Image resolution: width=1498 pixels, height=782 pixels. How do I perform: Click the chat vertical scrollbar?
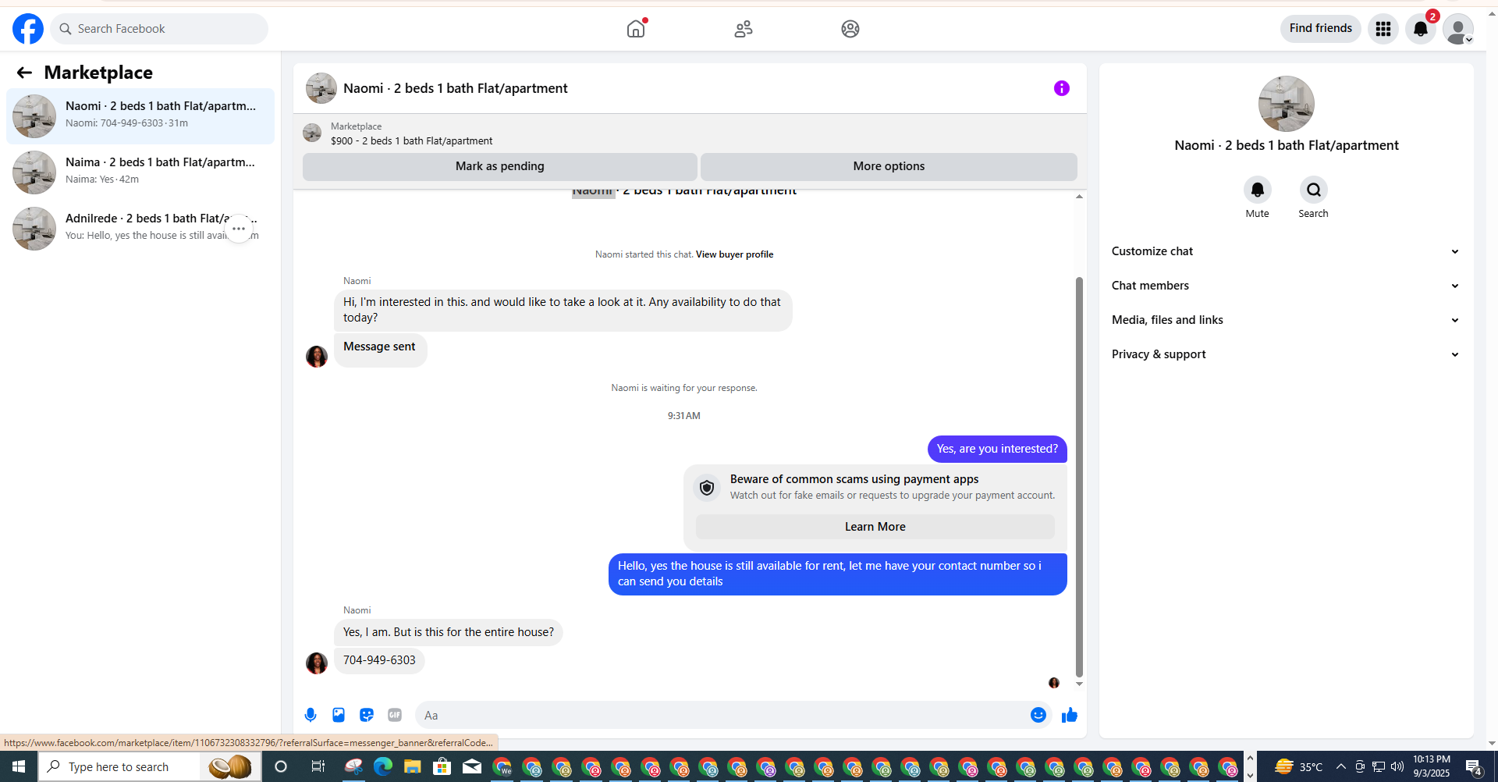(x=1079, y=476)
